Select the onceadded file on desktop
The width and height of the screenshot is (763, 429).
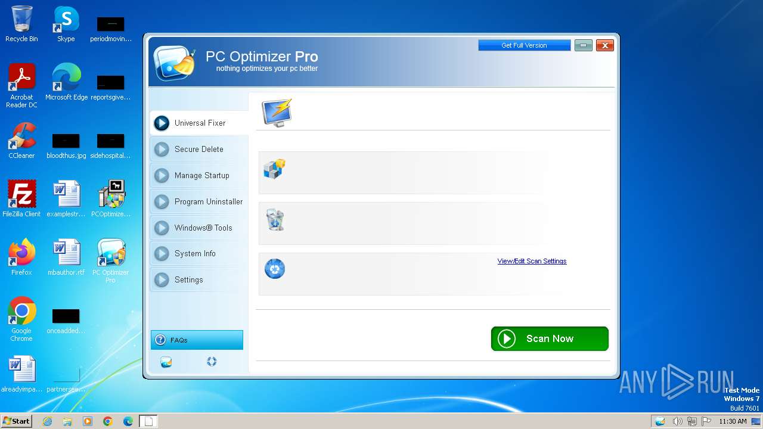tap(66, 321)
